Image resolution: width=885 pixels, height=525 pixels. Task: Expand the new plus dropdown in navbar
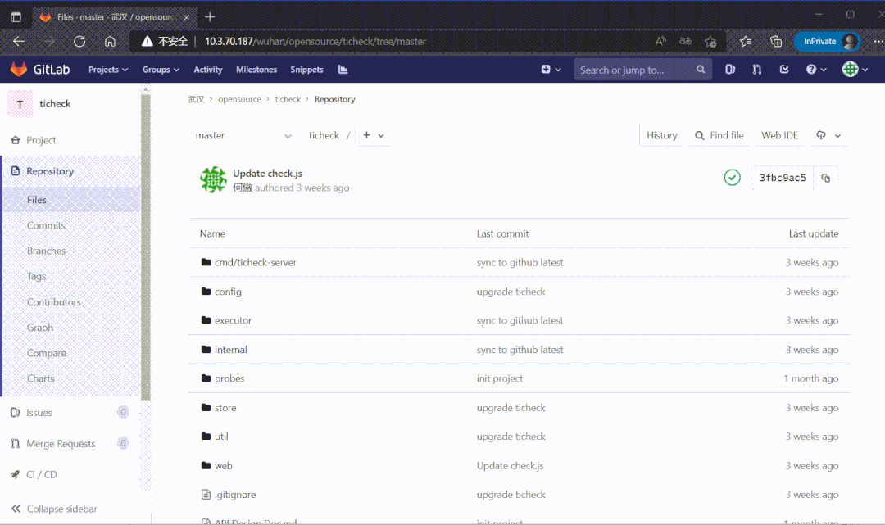(551, 70)
